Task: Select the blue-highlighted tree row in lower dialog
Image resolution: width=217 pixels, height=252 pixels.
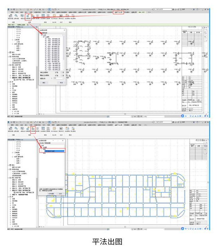Action: [x=54, y=151]
